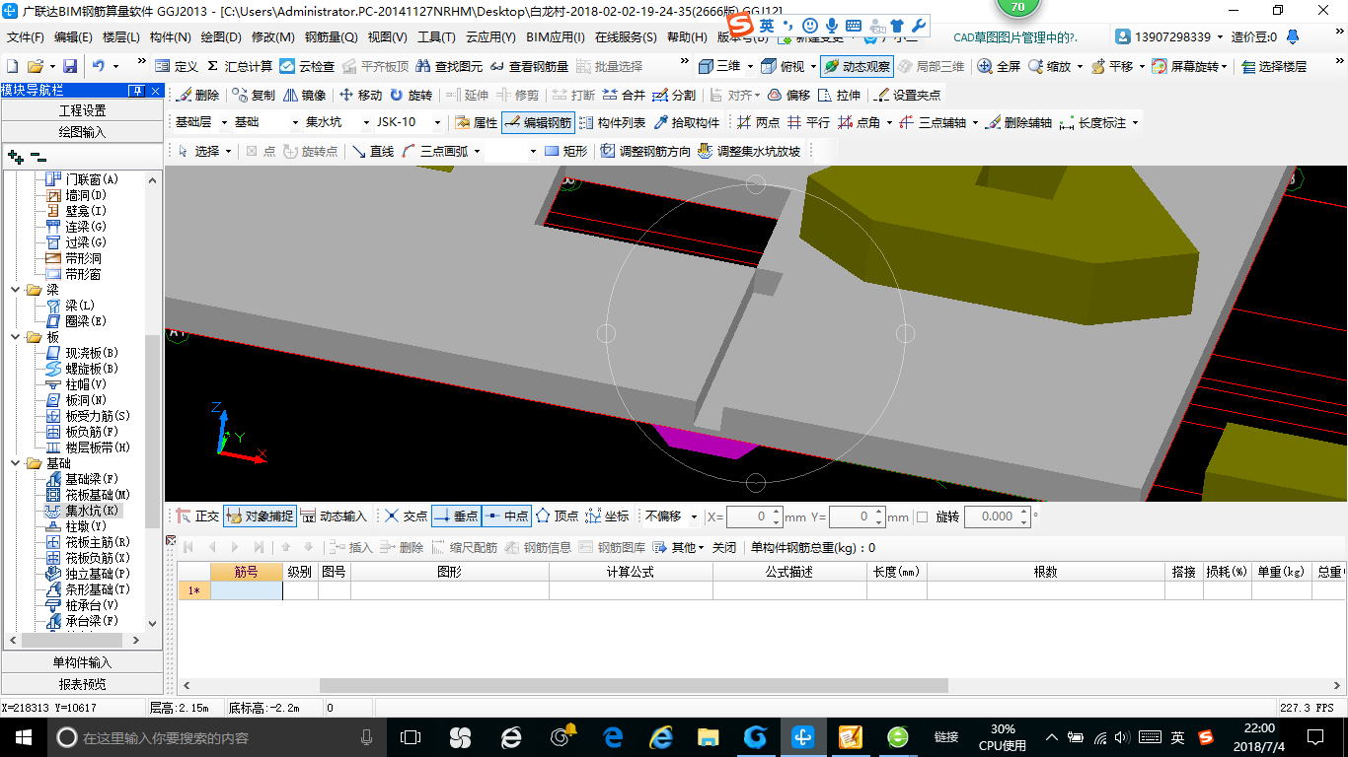This screenshot has height=757, width=1348.
Task: Open the 俯视 view direction dropdown
Action: tap(812, 66)
